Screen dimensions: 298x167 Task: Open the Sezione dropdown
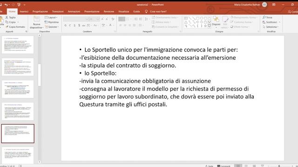pyautogui.click(x=52, y=27)
